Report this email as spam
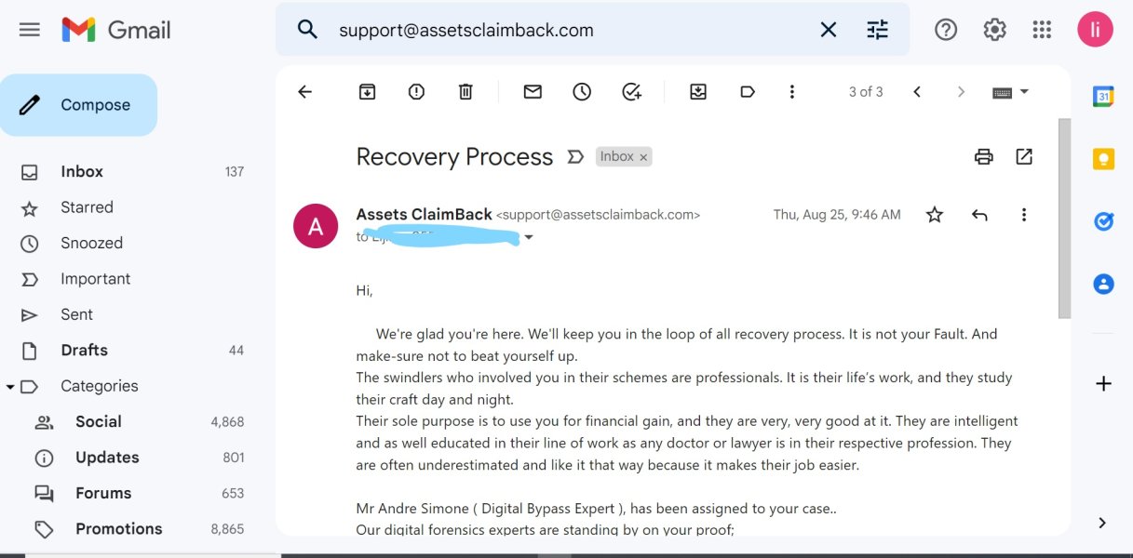 click(416, 91)
